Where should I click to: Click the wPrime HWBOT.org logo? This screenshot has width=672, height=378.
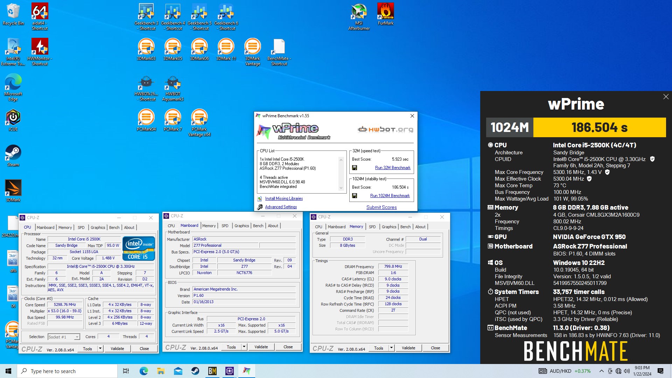coord(385,129)
